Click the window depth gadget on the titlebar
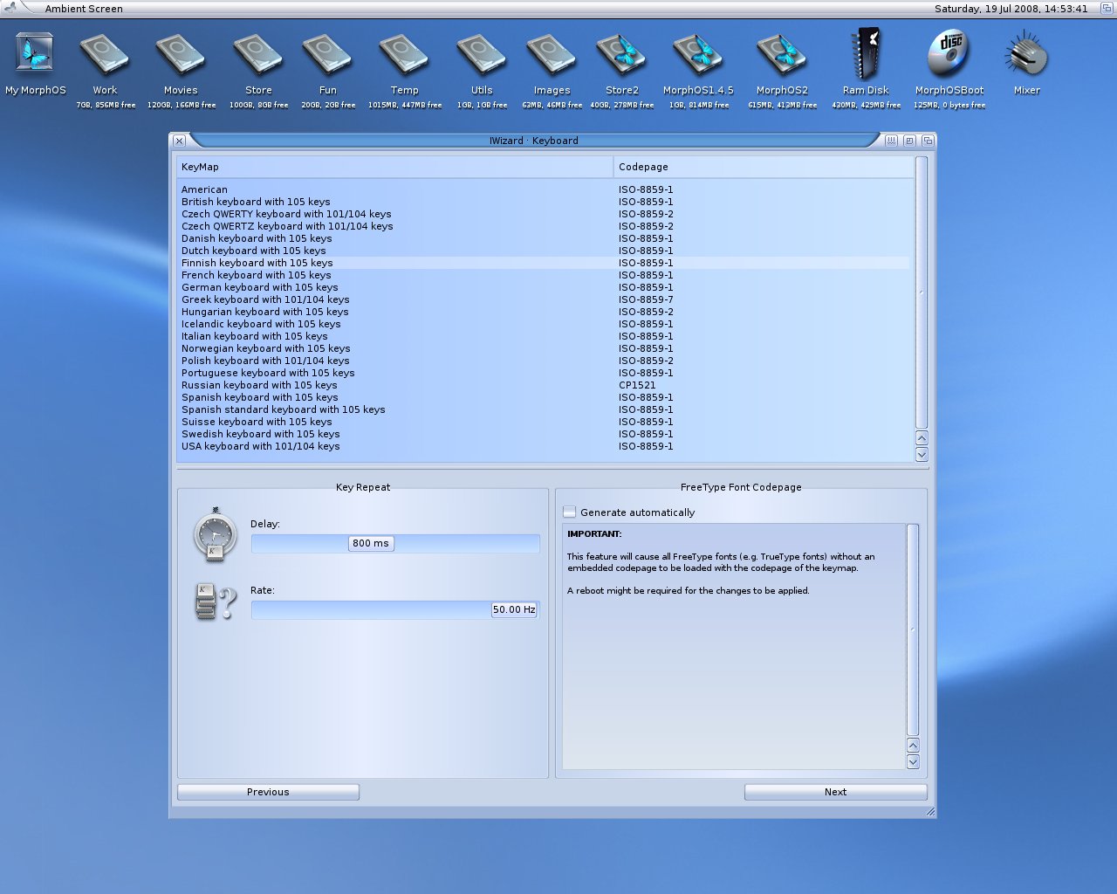This screenshot has width=1117, height=894. coord(928,141)
